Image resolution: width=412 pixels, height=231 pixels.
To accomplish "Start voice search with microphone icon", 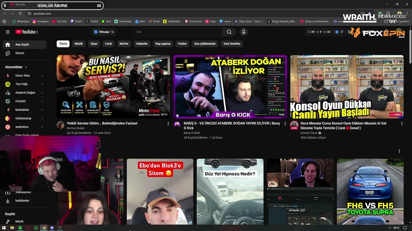I will tap(244, 32).
